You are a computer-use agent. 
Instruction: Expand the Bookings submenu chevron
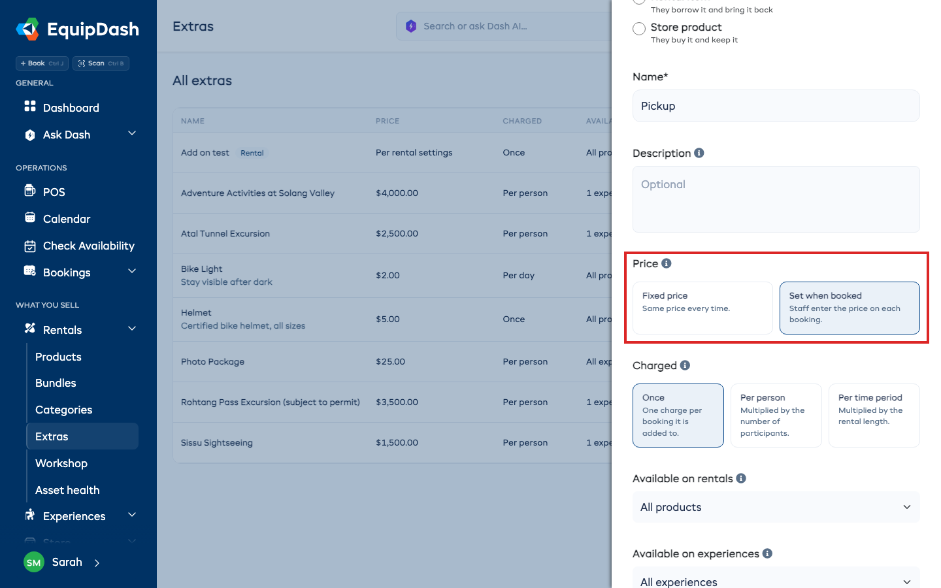click(132, 271)
